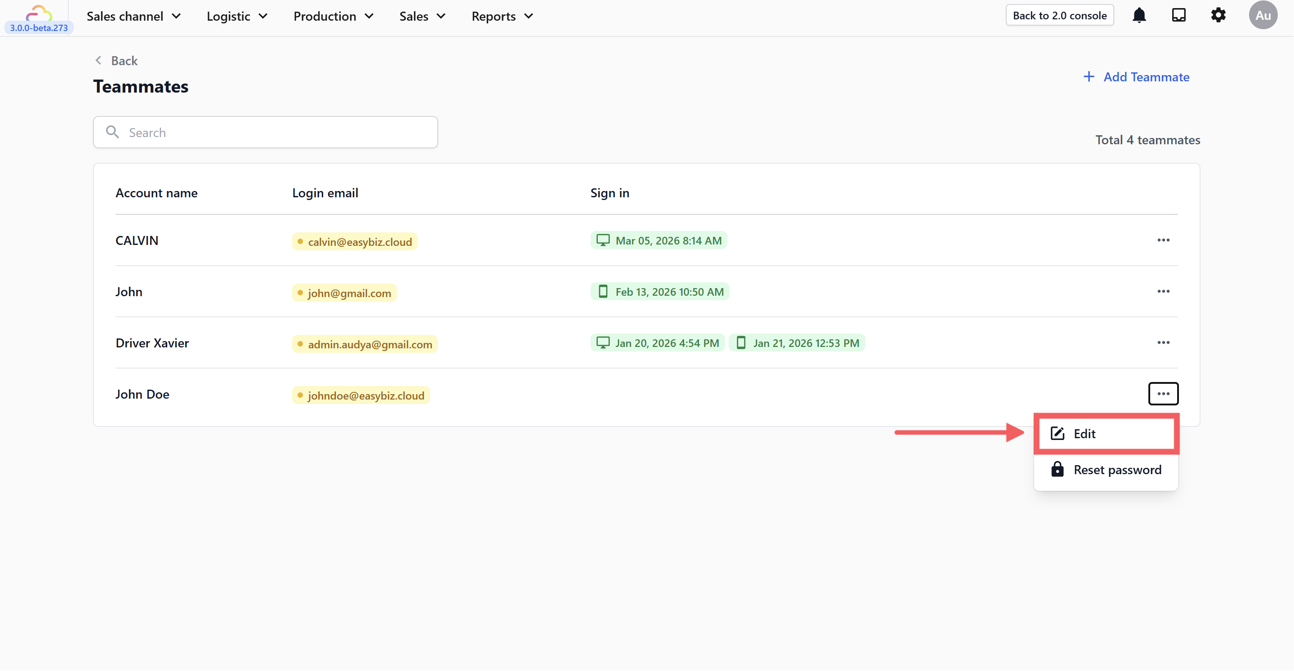
Task: Expand the Production dropdown menu
Action: coord(334,16)
